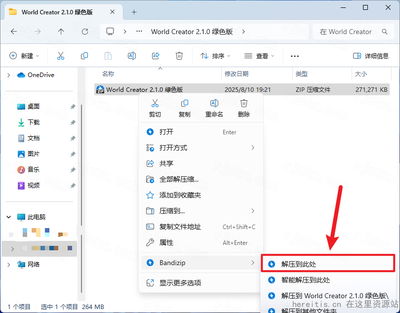Viewport: 400px width, 313px height.
Task: Click the World Creator 2.1.0 绿色版 breadcrumb
Action: click(x=192, y=32)
